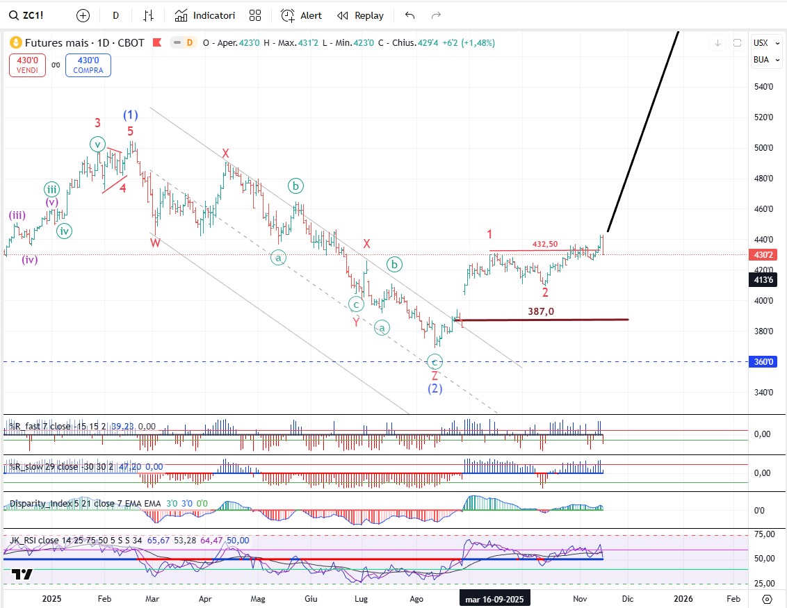Open the Indicatori menu

[205, 15]
